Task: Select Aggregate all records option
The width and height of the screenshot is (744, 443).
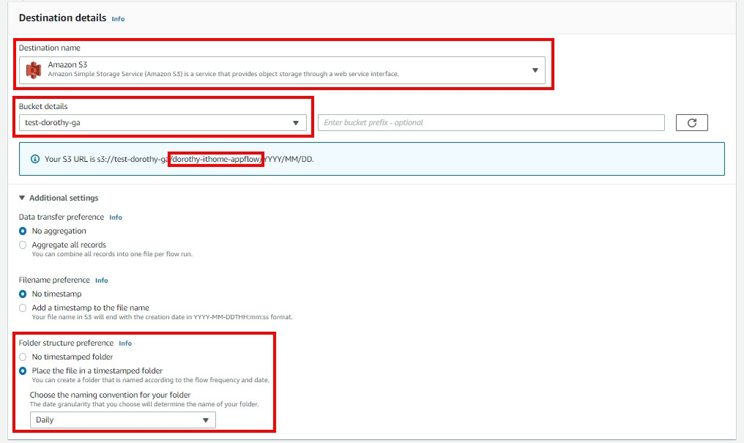Action: click(x=23, y=245)
